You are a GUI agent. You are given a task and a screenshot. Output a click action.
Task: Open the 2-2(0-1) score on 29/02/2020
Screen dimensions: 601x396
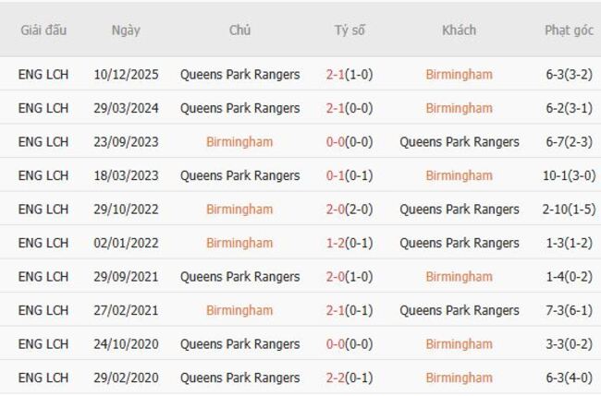tap(350, 378)
